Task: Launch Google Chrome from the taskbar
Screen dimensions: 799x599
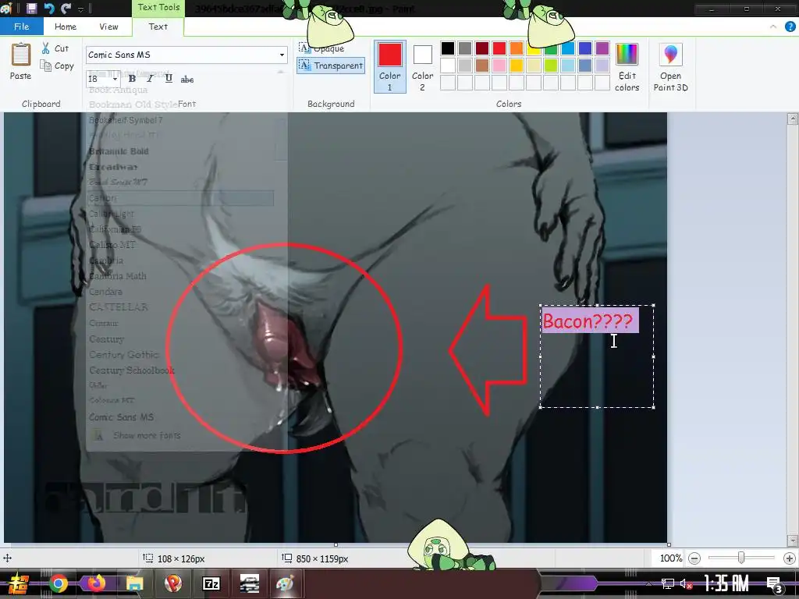Action: (59, 583)
